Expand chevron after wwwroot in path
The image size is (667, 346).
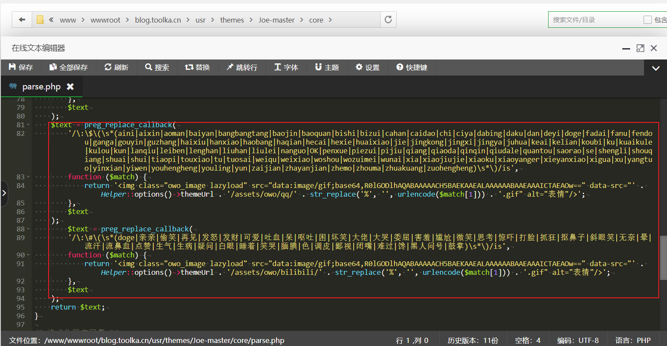coord(128,20)
